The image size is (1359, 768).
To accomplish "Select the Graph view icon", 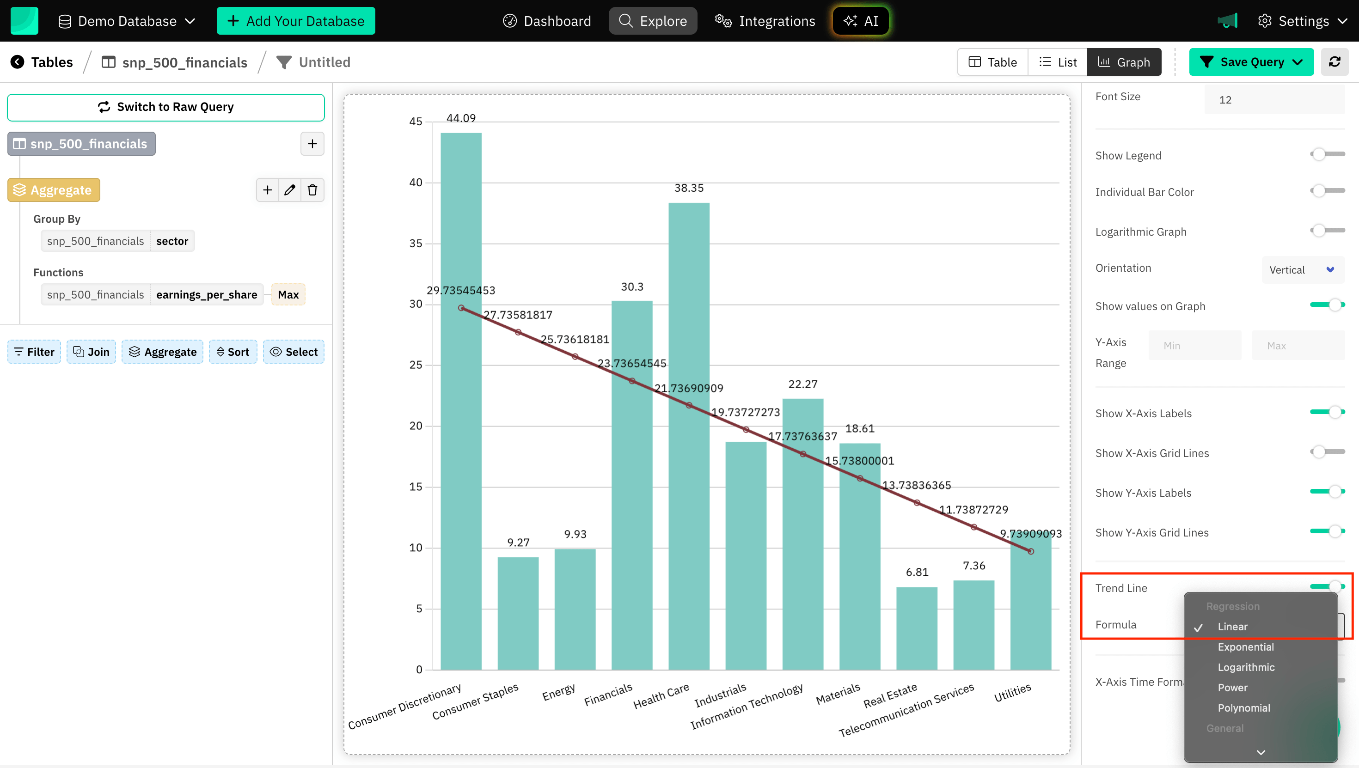I will pos(1105,62).
